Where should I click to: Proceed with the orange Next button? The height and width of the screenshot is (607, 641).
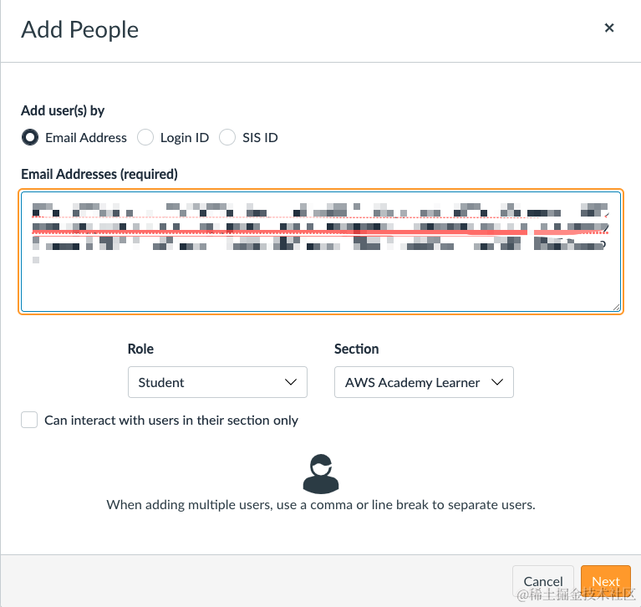[x=606, y=581]
